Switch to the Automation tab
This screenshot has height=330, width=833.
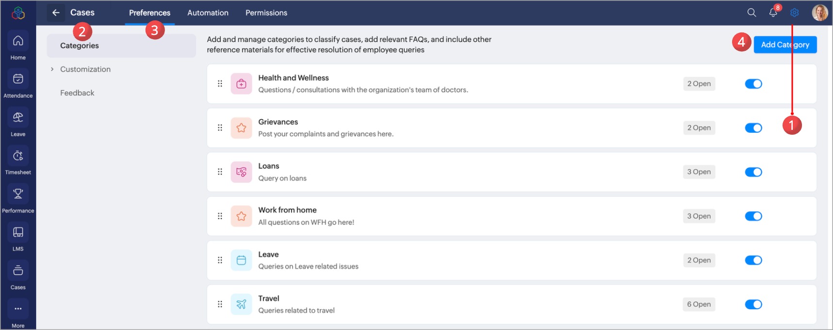point(208,13)
